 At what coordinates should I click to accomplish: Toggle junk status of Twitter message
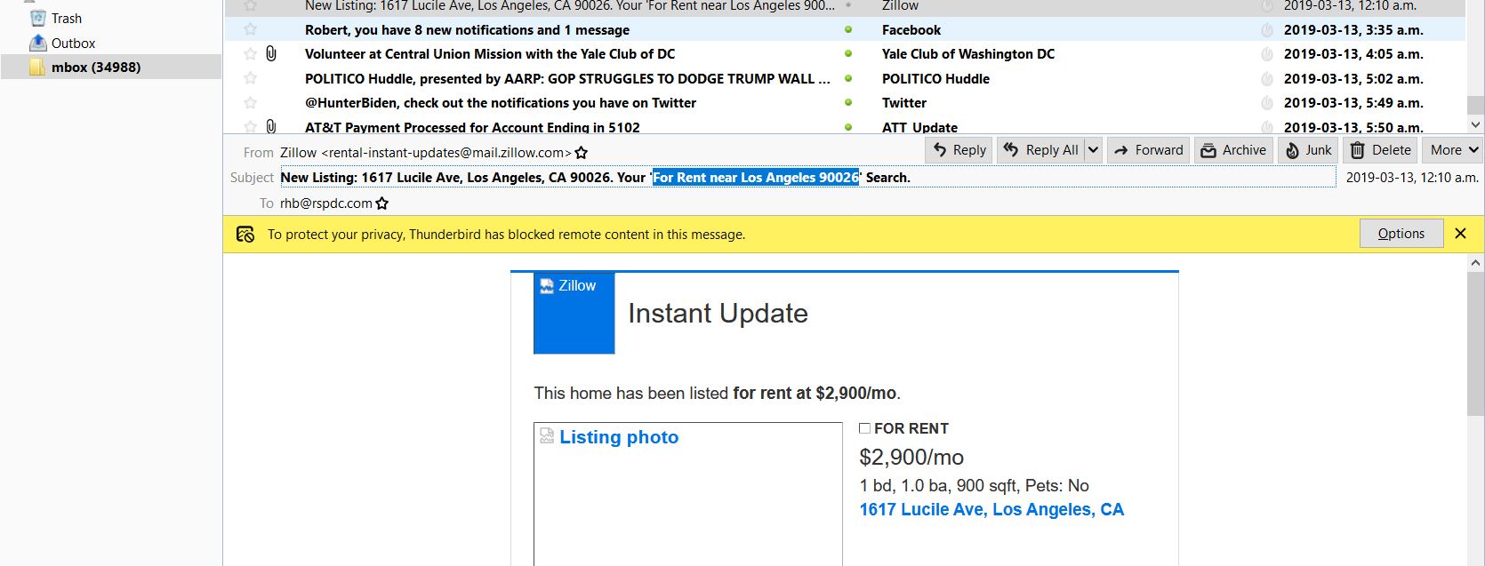coord(1267,103)
